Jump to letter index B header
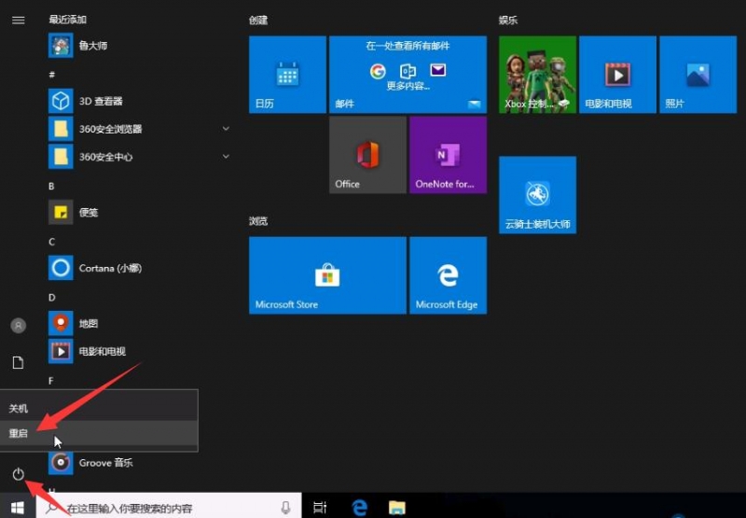The height and width of the screenshot is (518, 746). (51, 186)
